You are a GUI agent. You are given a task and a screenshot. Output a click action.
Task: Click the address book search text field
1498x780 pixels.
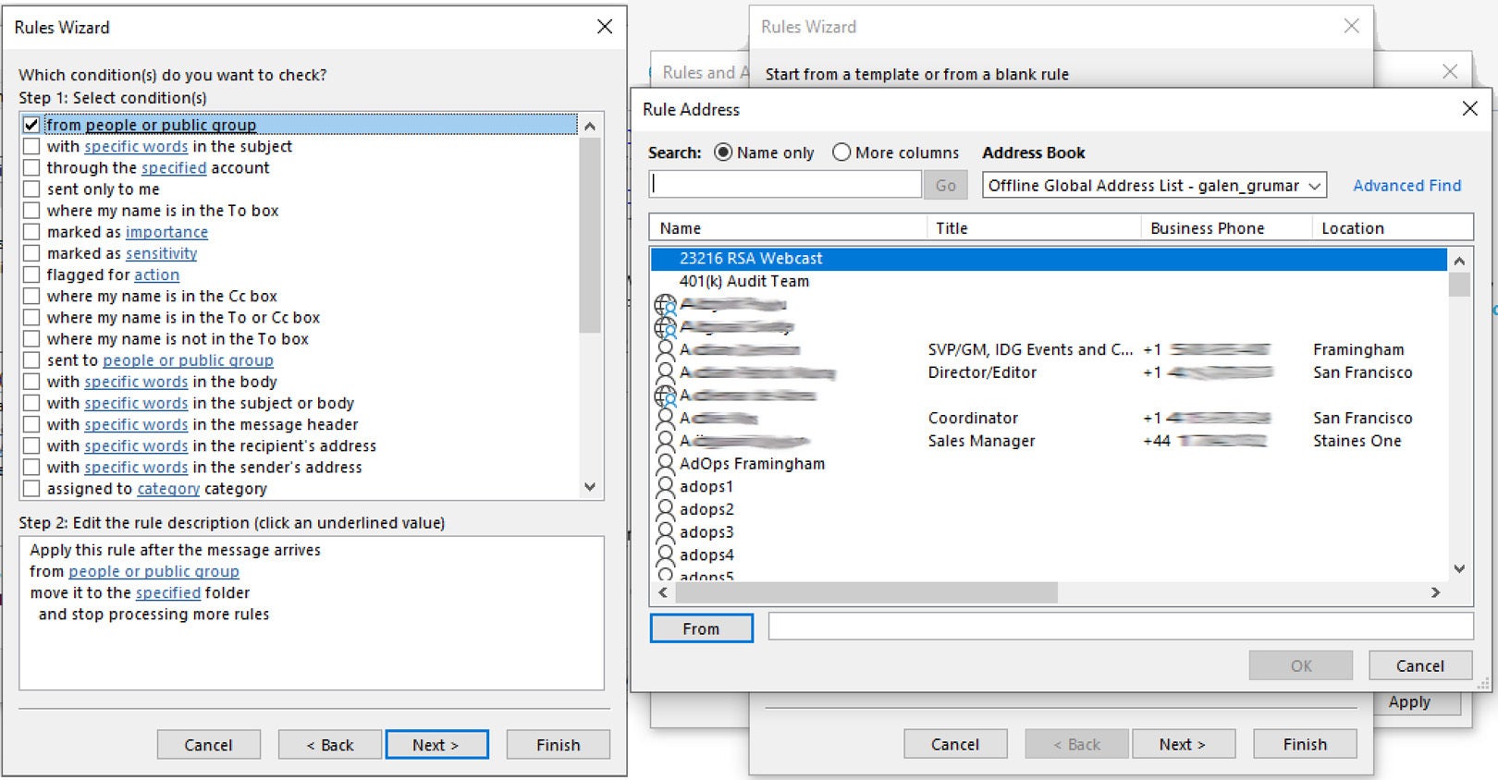785,185
